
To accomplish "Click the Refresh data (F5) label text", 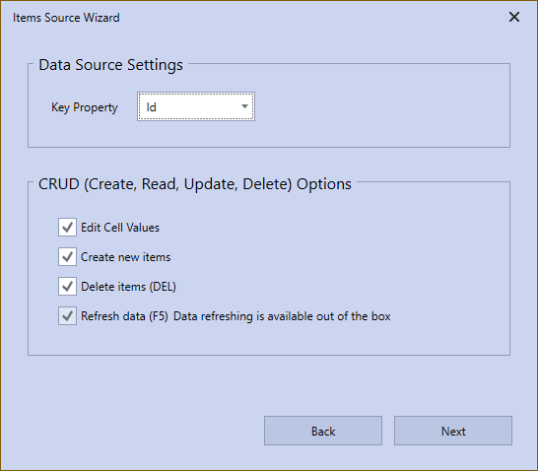I will [124, 316].
